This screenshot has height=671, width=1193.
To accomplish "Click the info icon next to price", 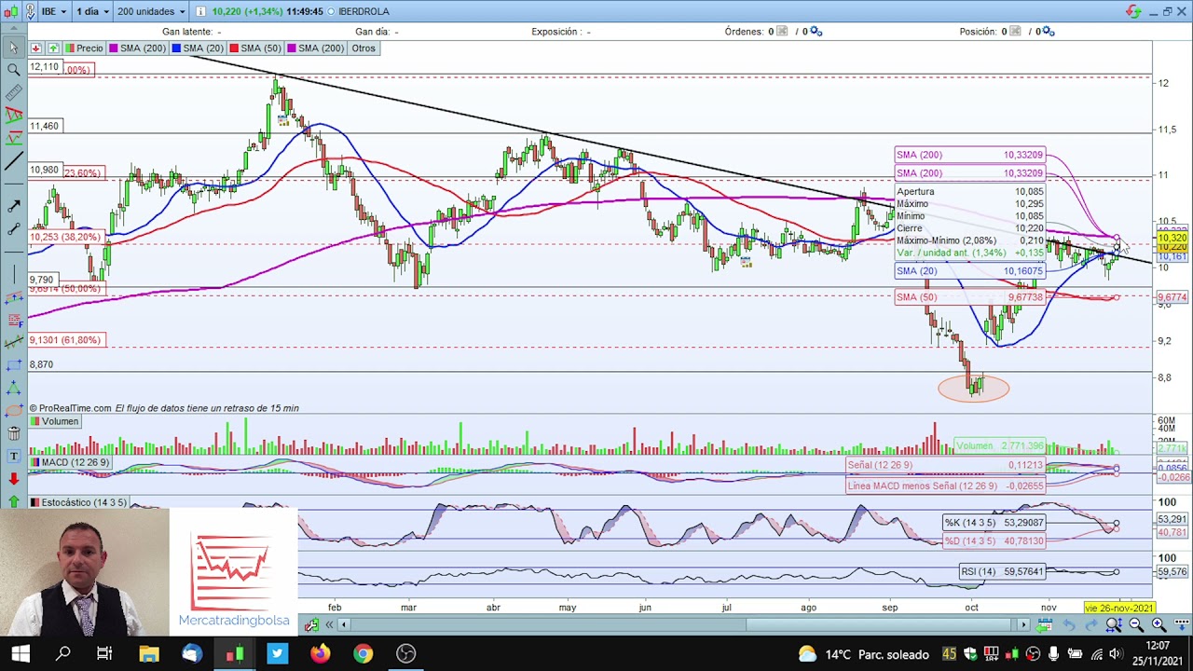I will pyautogui.click(x=200, y=11).
